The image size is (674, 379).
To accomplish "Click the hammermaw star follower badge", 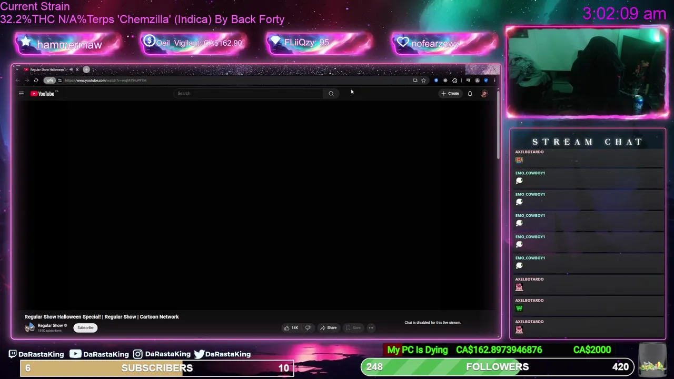I will coord(68,44).
